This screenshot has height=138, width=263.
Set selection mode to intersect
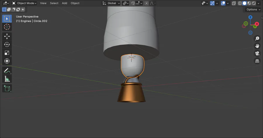point(23,10)
